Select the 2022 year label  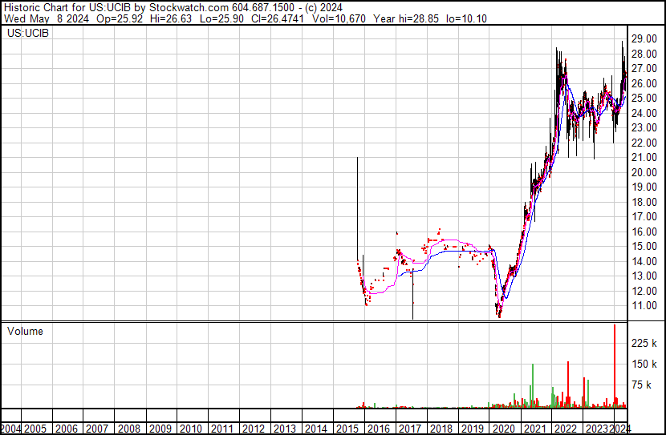click(x=567, y=429)
